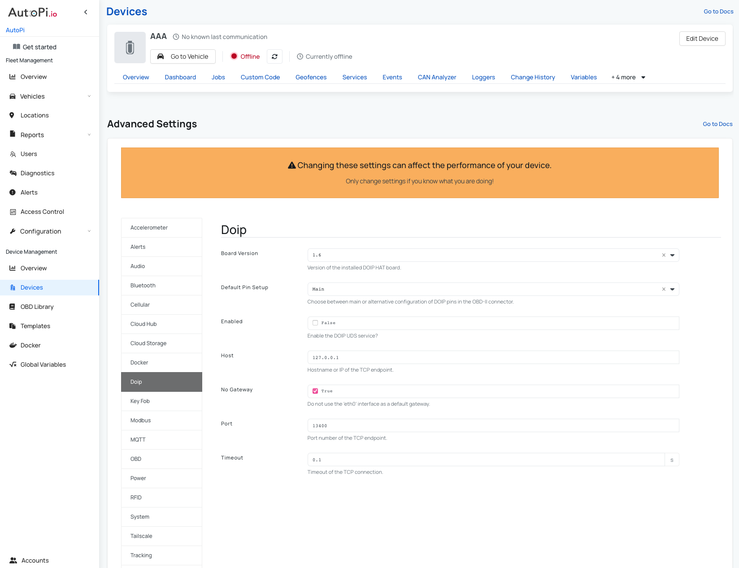The image size is (739, 568).
Task: Select Cellular in the settings list
Action: click(161, 305)
